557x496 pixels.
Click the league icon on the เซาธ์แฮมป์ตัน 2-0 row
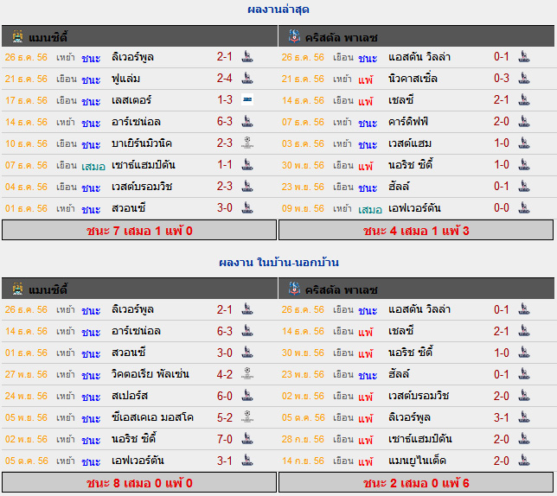tap(524, 439)
